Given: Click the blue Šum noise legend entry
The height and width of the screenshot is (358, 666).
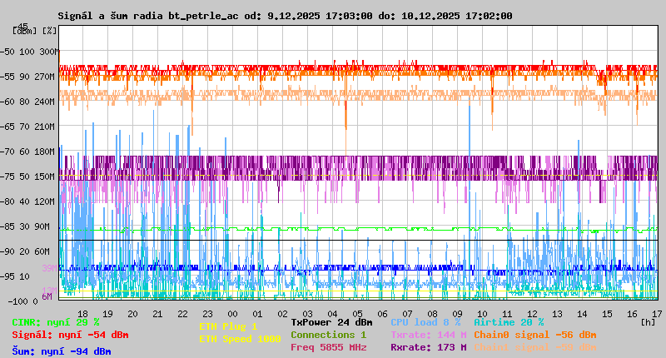Looking at the screenshot, I should click(62, 351).
